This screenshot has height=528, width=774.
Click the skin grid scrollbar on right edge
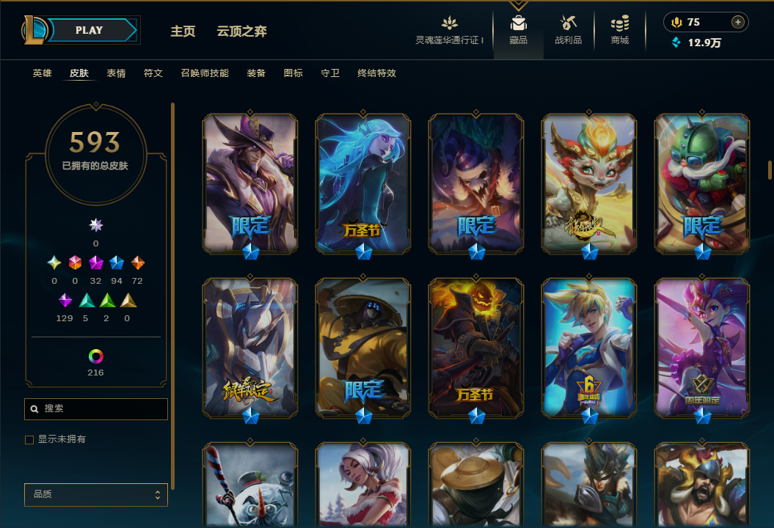(x=770, y=169)
